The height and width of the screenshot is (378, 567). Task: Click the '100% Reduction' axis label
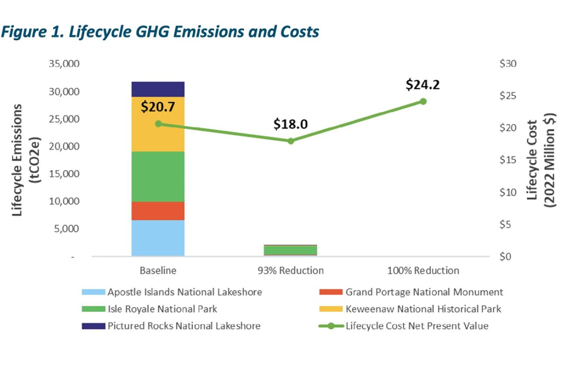click(423, 270)
